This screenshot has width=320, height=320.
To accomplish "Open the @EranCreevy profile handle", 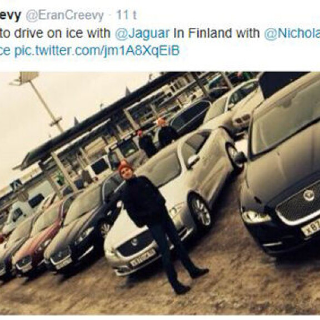I will point(64,16).
